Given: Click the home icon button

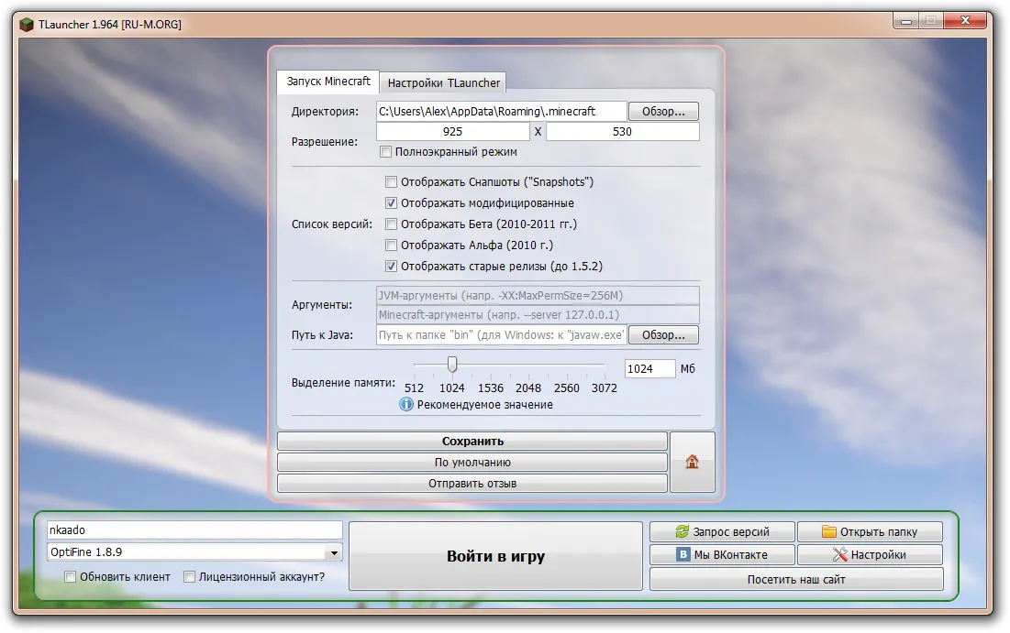Looking at the screenshot, I should pos(692,463).
